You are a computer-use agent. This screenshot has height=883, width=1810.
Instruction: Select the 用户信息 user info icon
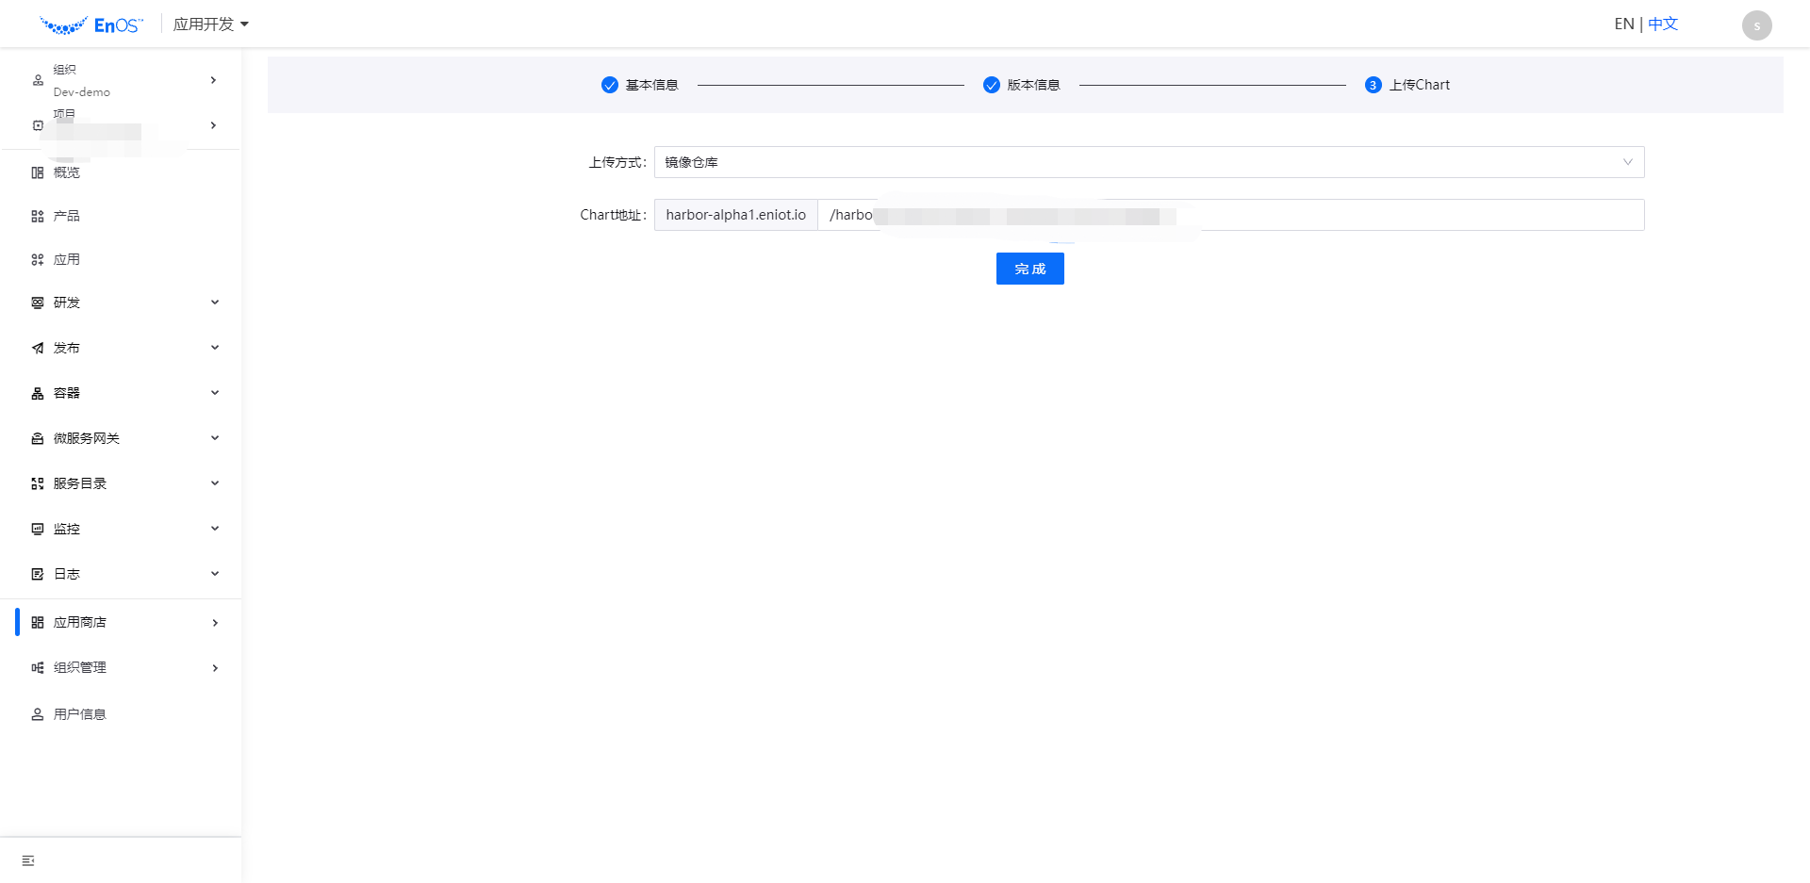click(x=37, y=713)
